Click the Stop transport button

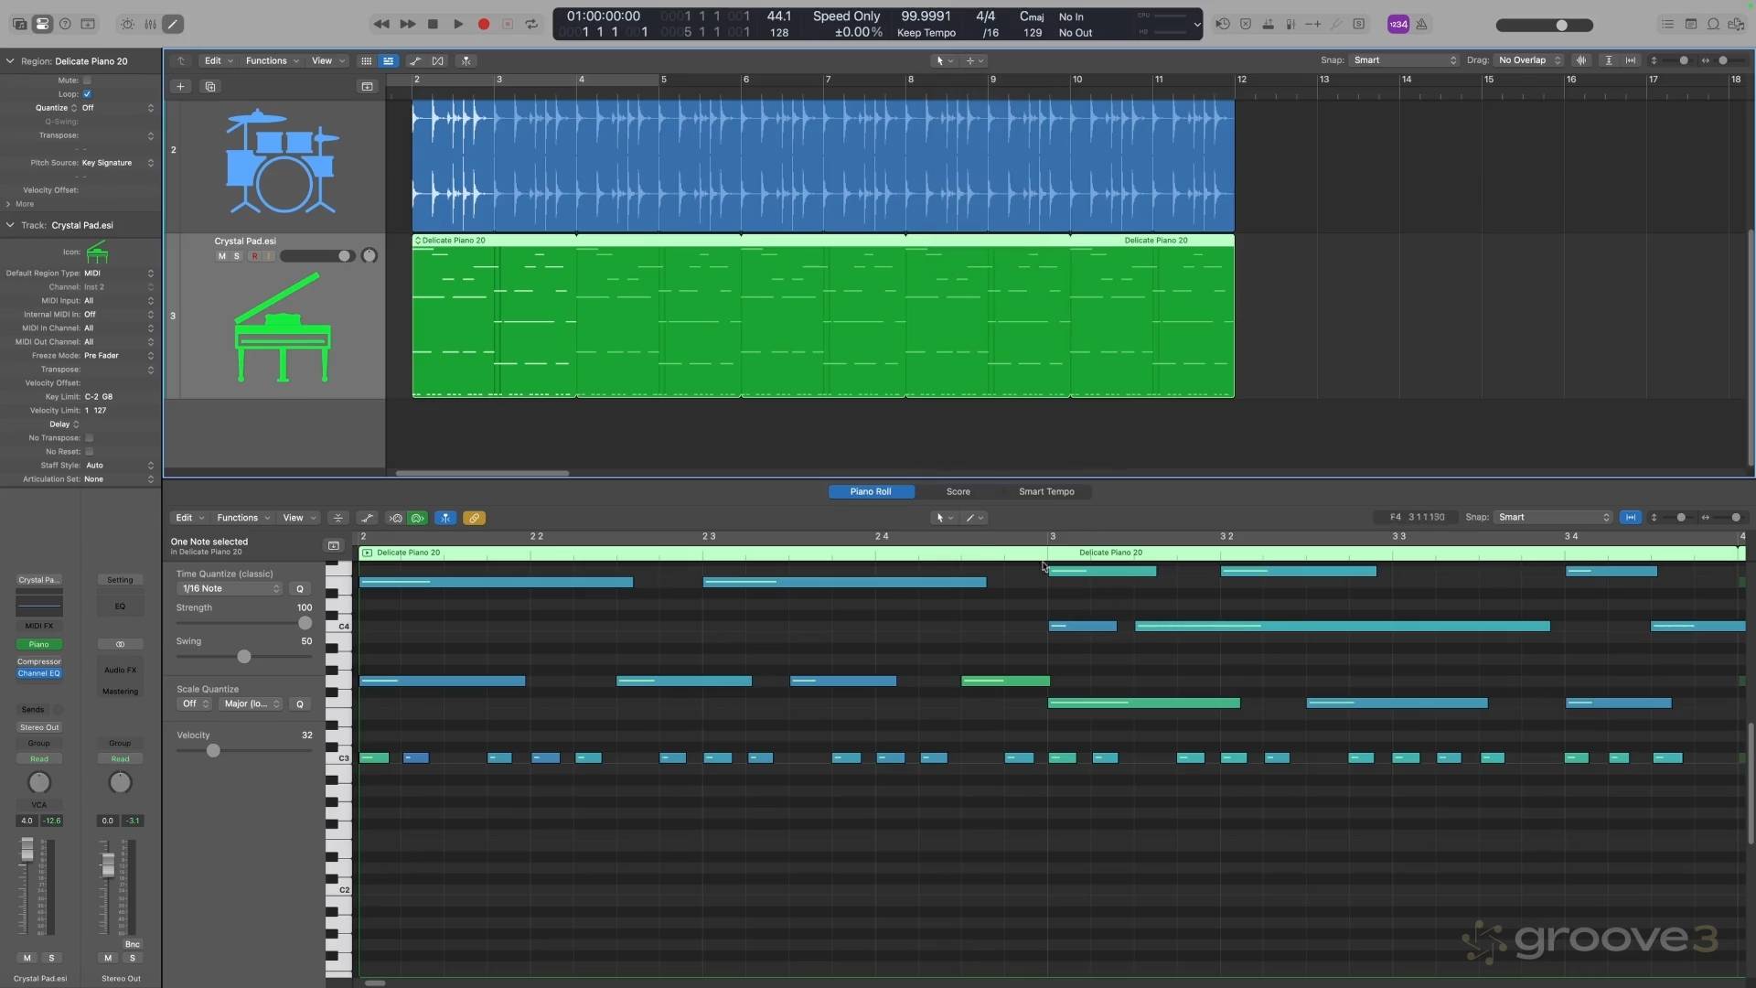point(433,25)
